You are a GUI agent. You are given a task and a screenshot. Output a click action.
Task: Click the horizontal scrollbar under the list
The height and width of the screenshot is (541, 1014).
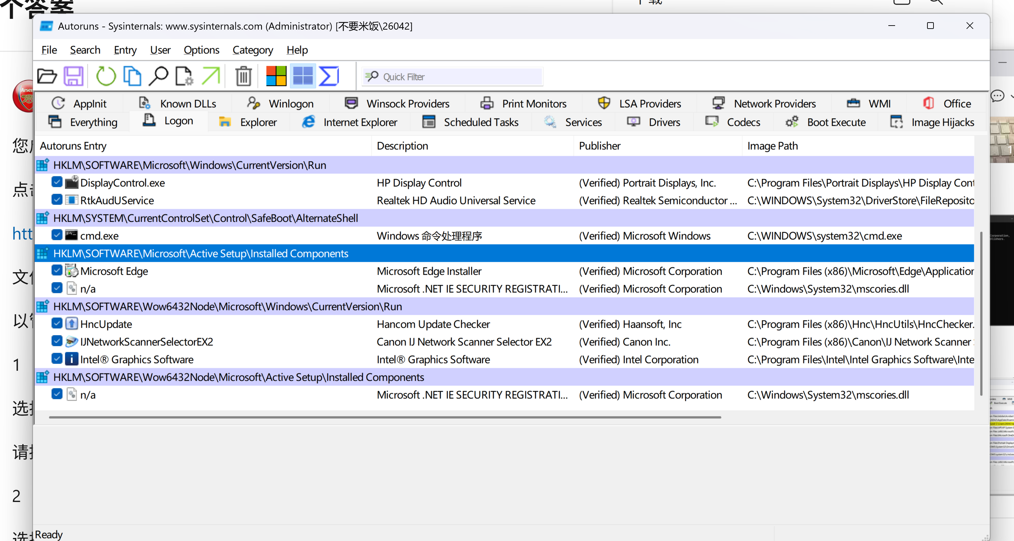click(x=385, y=417)
